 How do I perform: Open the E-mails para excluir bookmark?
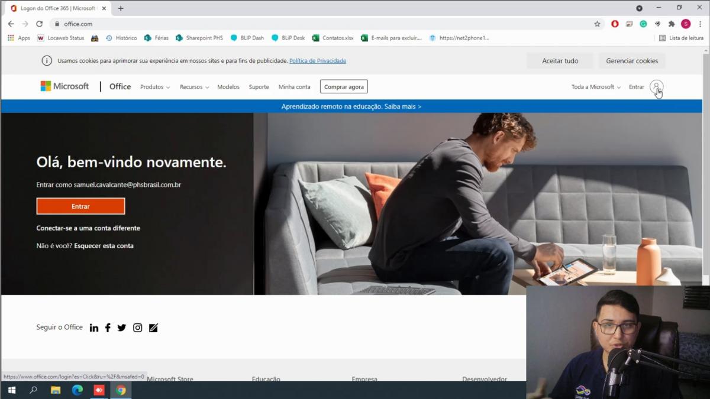pos(391,38)
